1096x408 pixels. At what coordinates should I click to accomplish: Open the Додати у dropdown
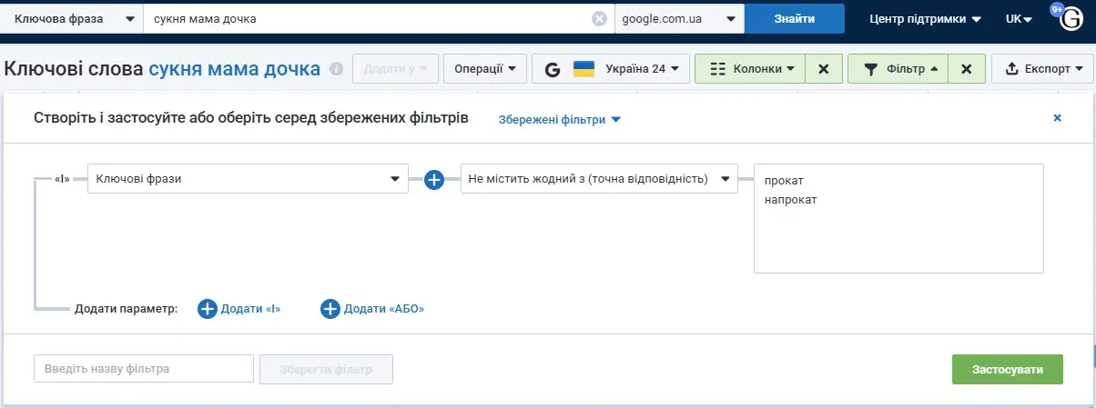(x=395, y=68)
